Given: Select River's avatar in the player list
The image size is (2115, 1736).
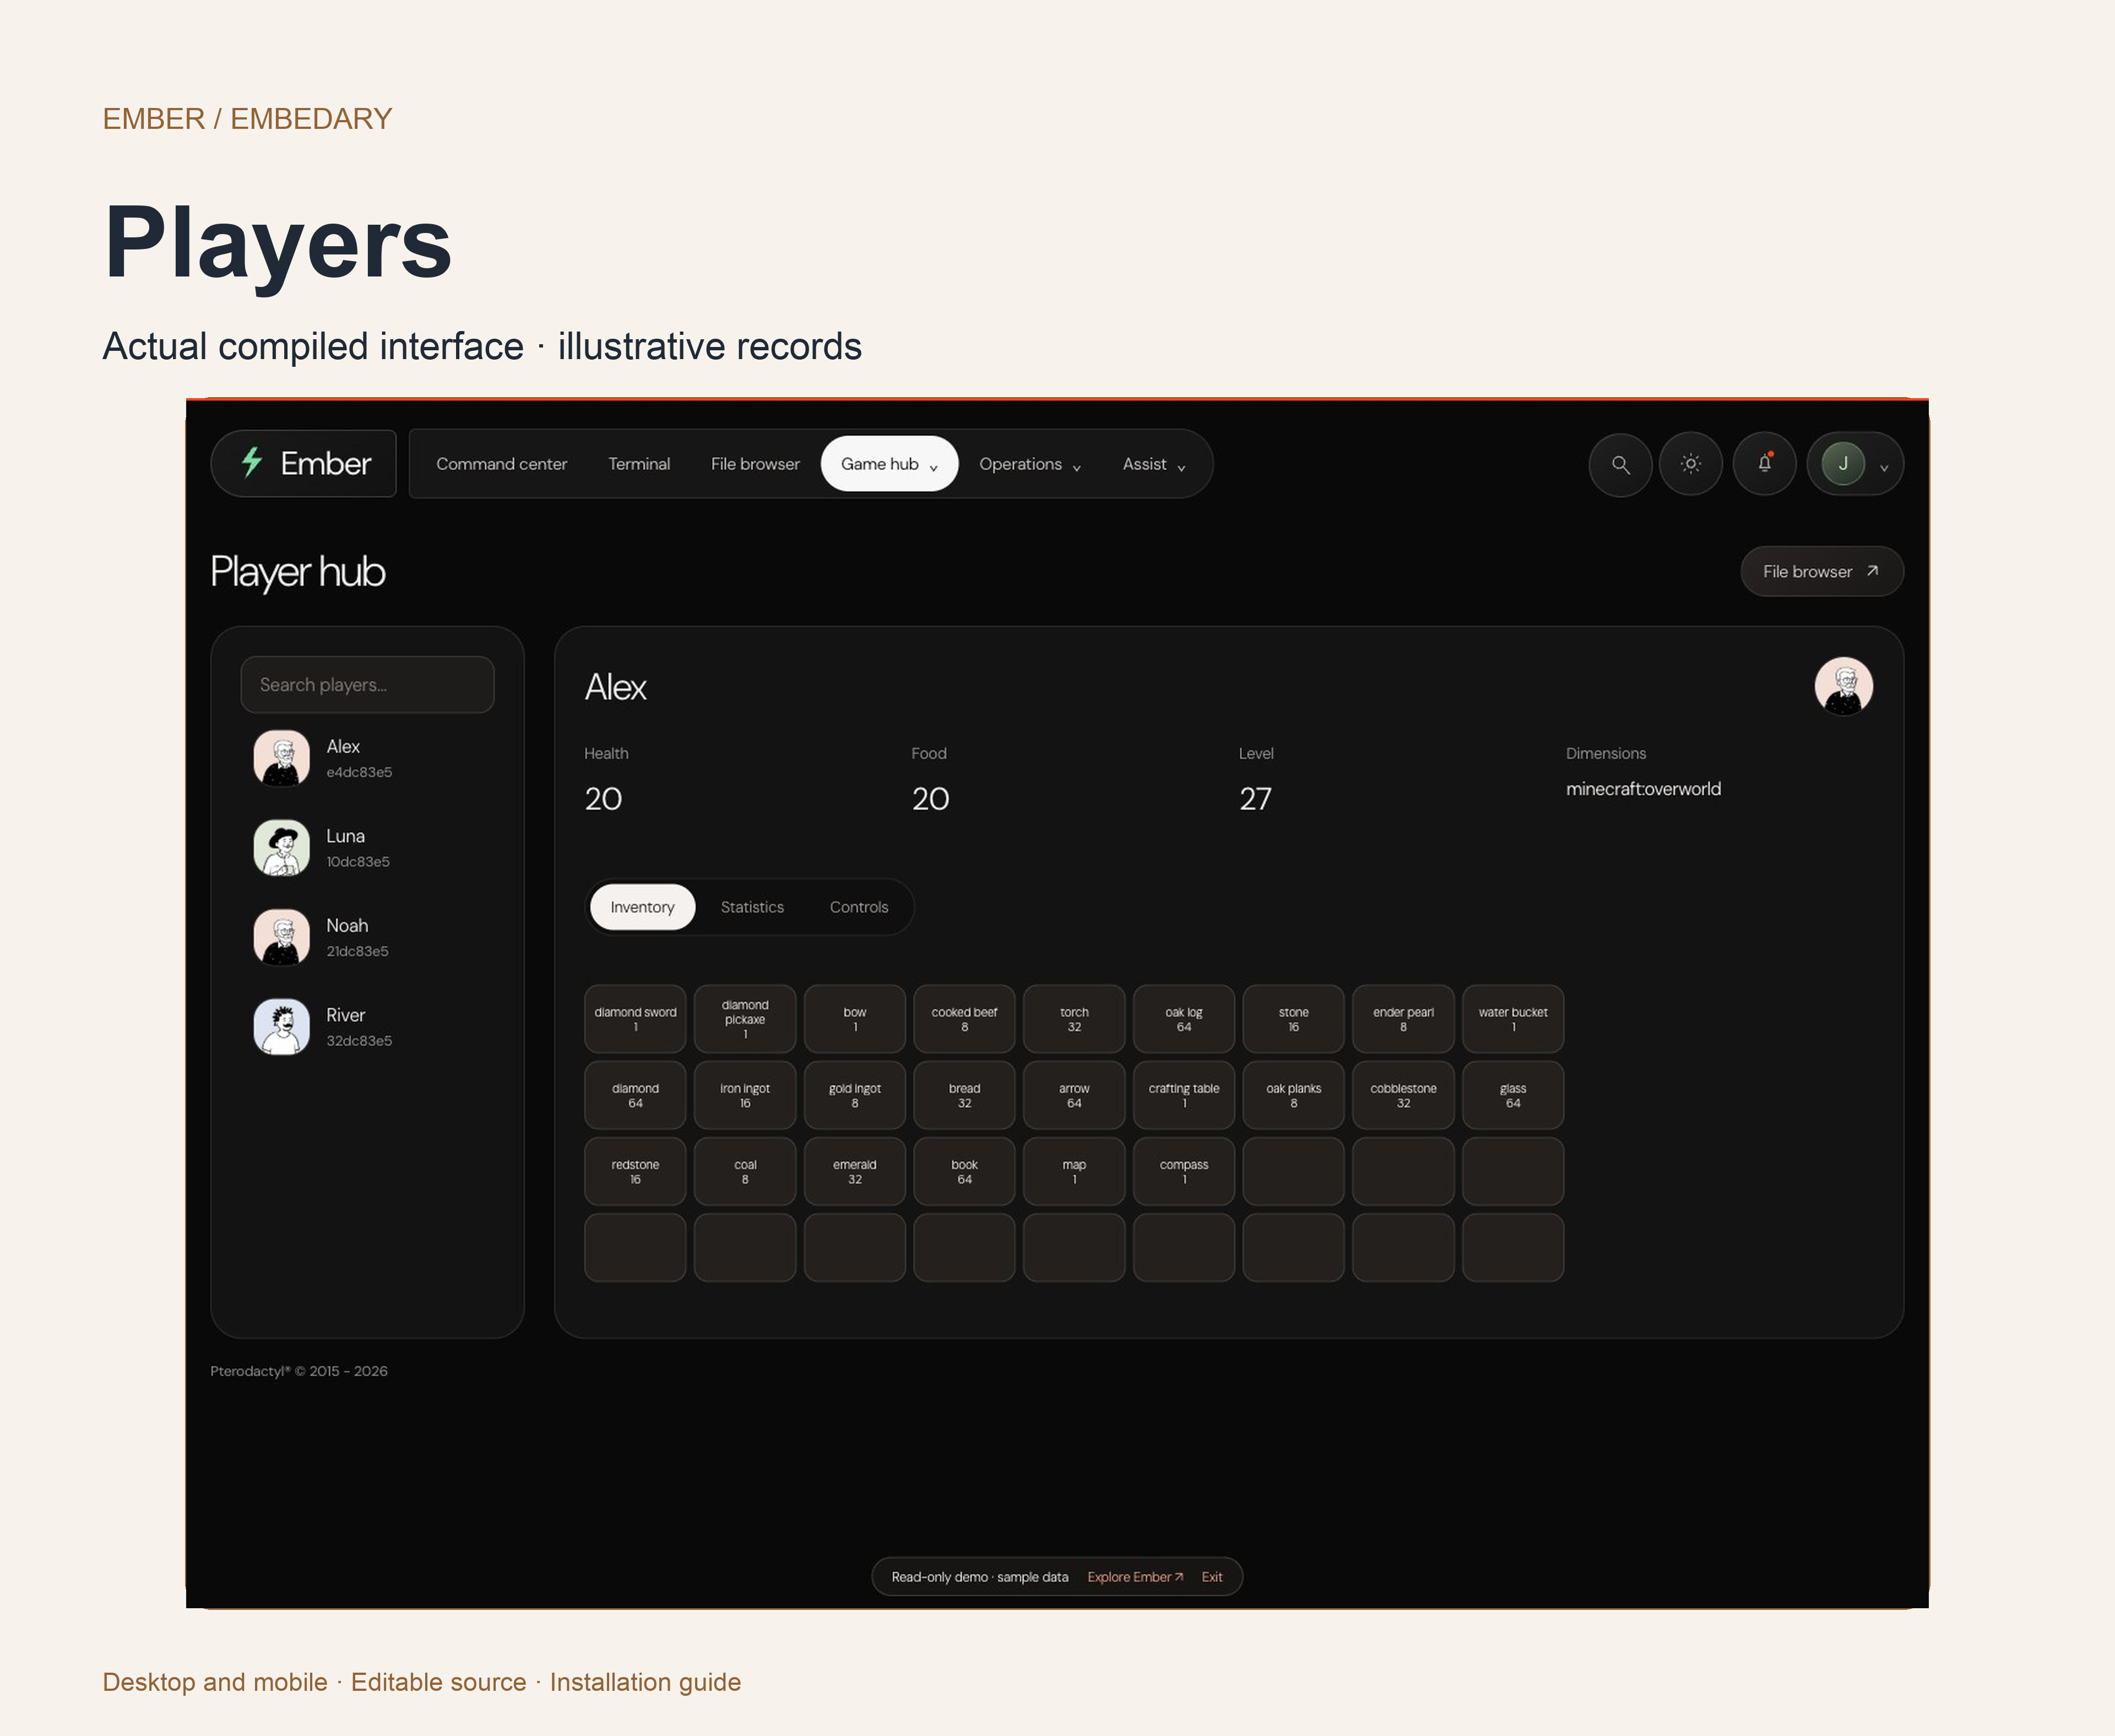Looking at the screenshot, I should click(282, 1027).
